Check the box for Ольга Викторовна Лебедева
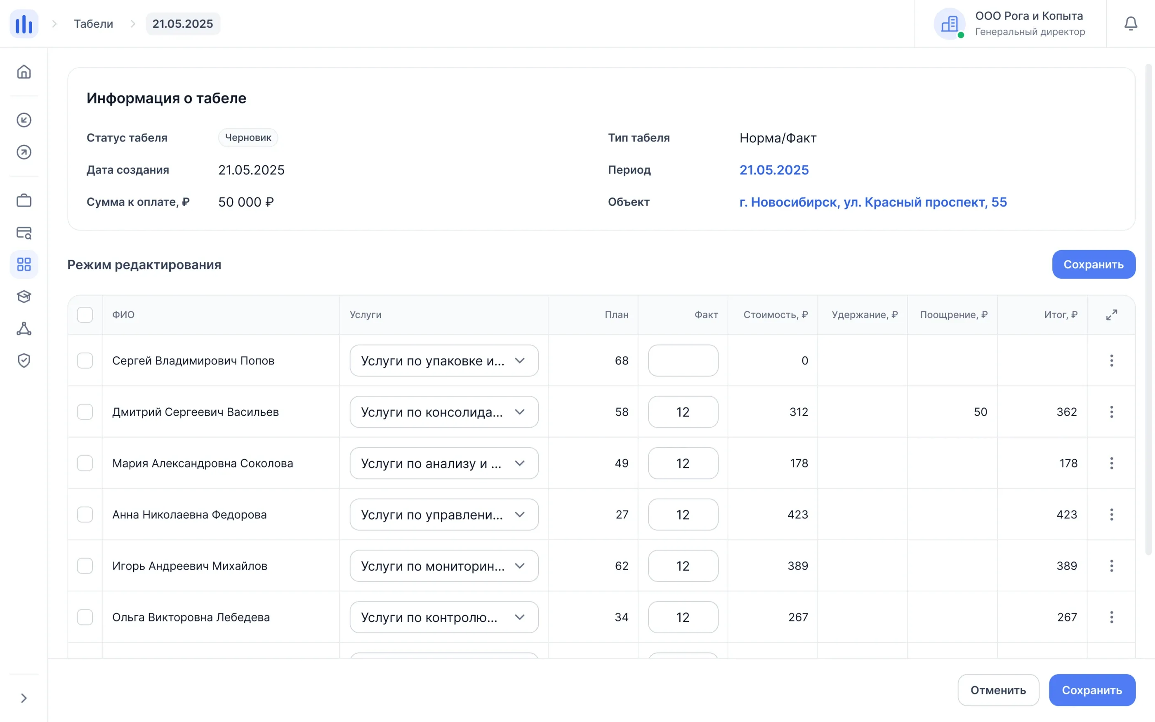 point(85,617)
